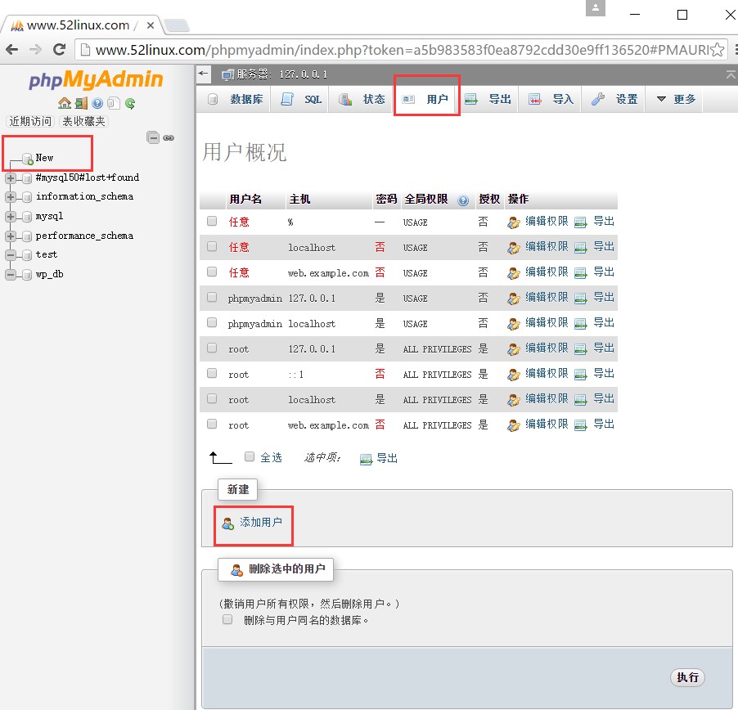The height and width of the screenshot is (710, 738).
Task: Click the 添加用户 link
Action: (261, 522)
